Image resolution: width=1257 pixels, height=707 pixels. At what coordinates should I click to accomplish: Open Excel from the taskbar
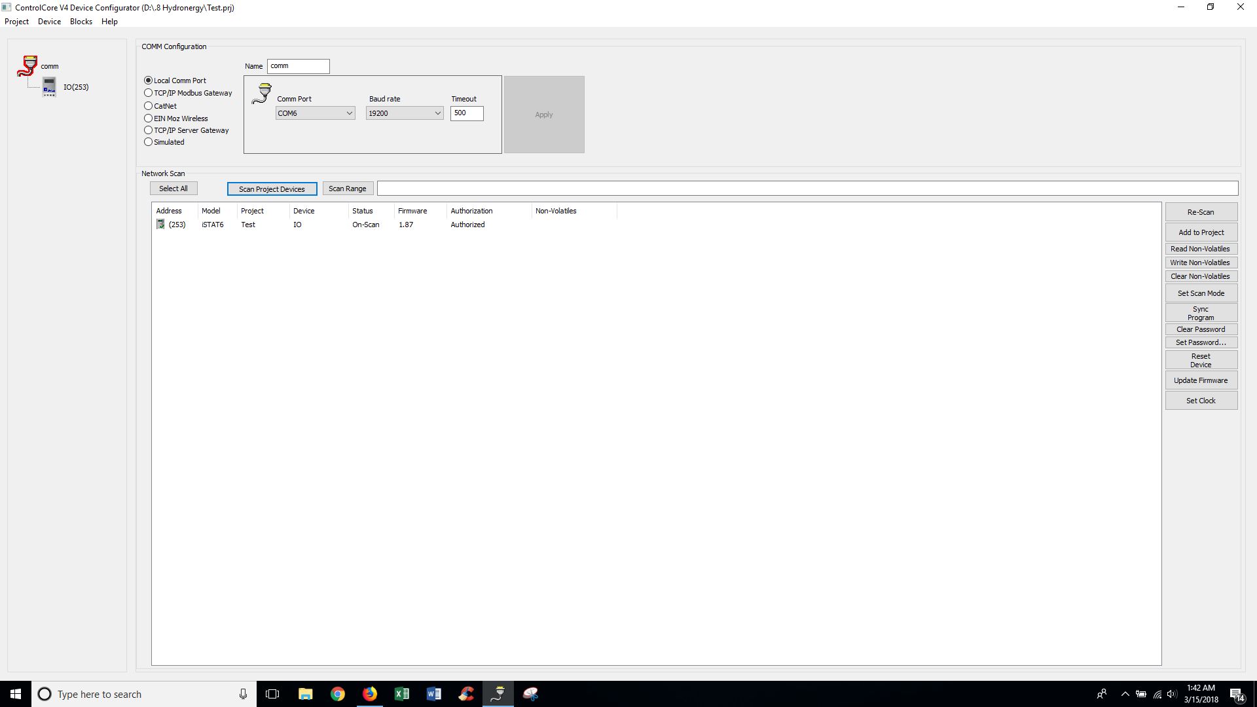(x=401, y=694)
